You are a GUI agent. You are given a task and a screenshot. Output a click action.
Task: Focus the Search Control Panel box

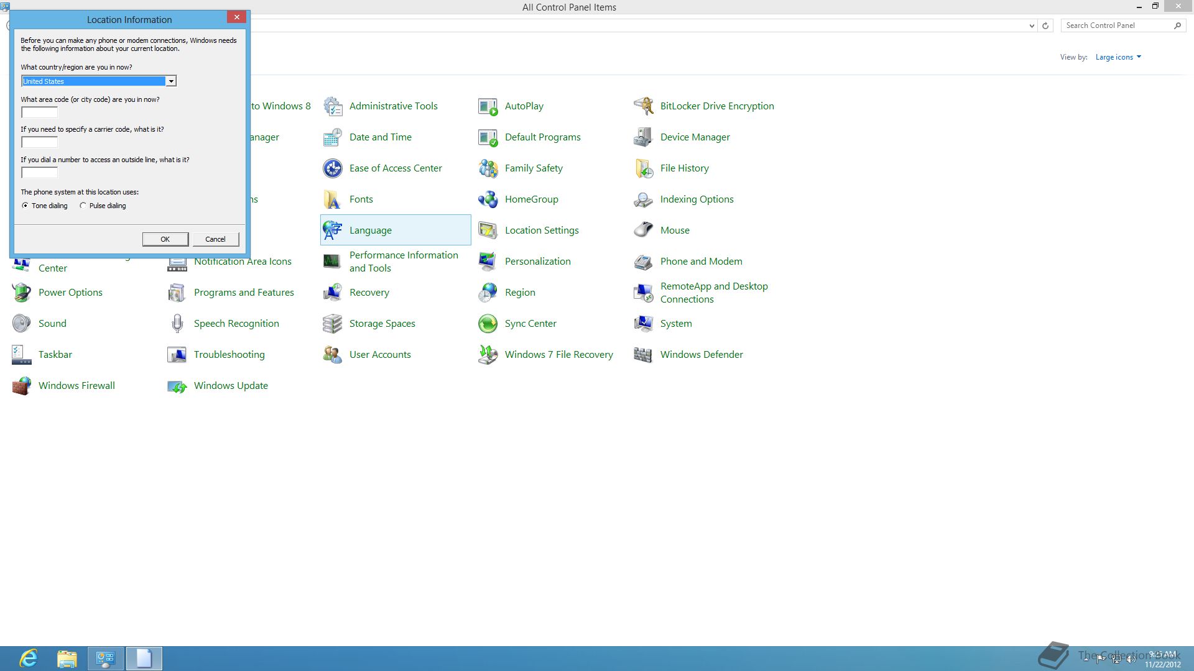point(1116,25)
